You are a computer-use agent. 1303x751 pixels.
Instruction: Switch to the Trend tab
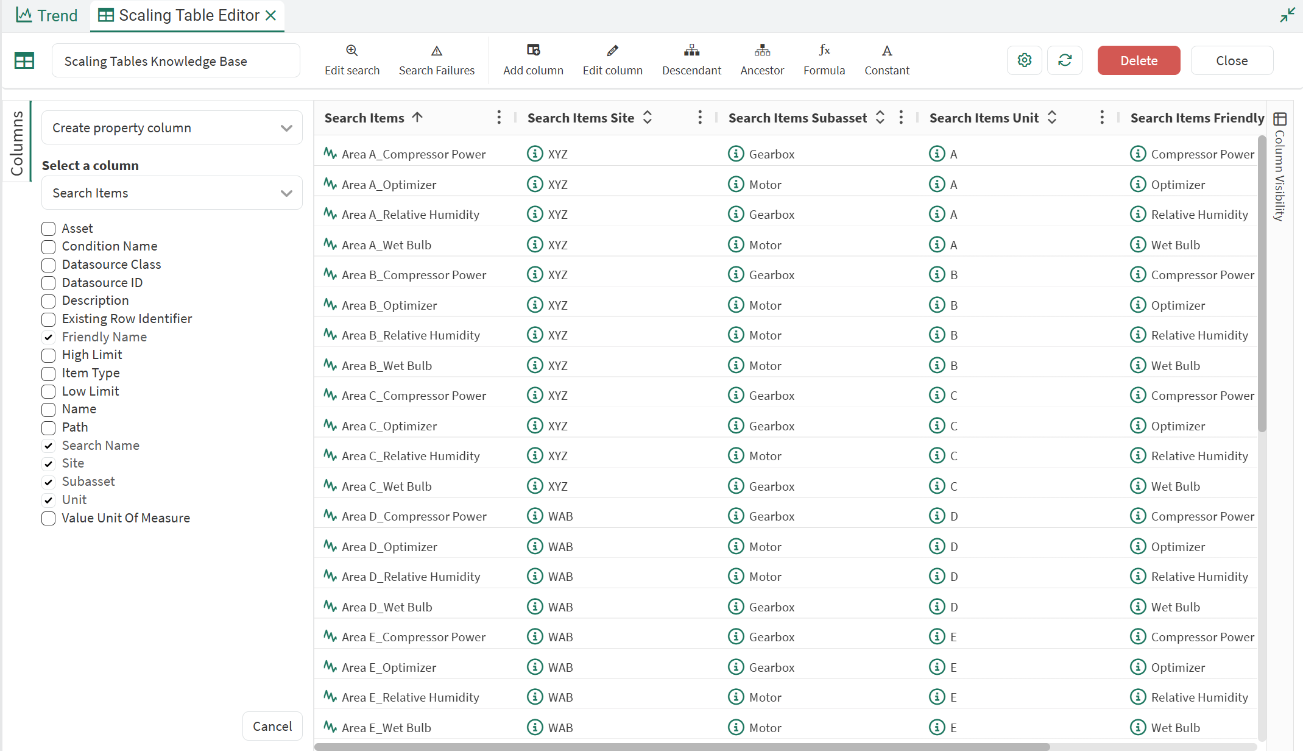(47, 15)
